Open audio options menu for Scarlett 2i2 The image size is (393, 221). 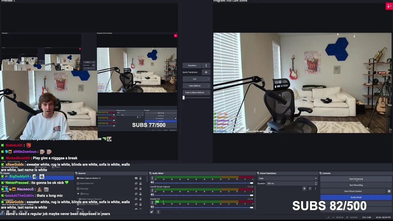pos(152,203)
